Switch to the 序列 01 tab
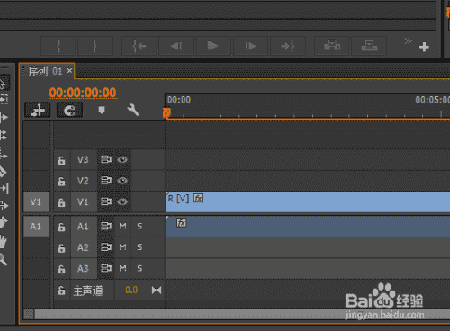Screen dimensions: 450x331 click(45, 71)
